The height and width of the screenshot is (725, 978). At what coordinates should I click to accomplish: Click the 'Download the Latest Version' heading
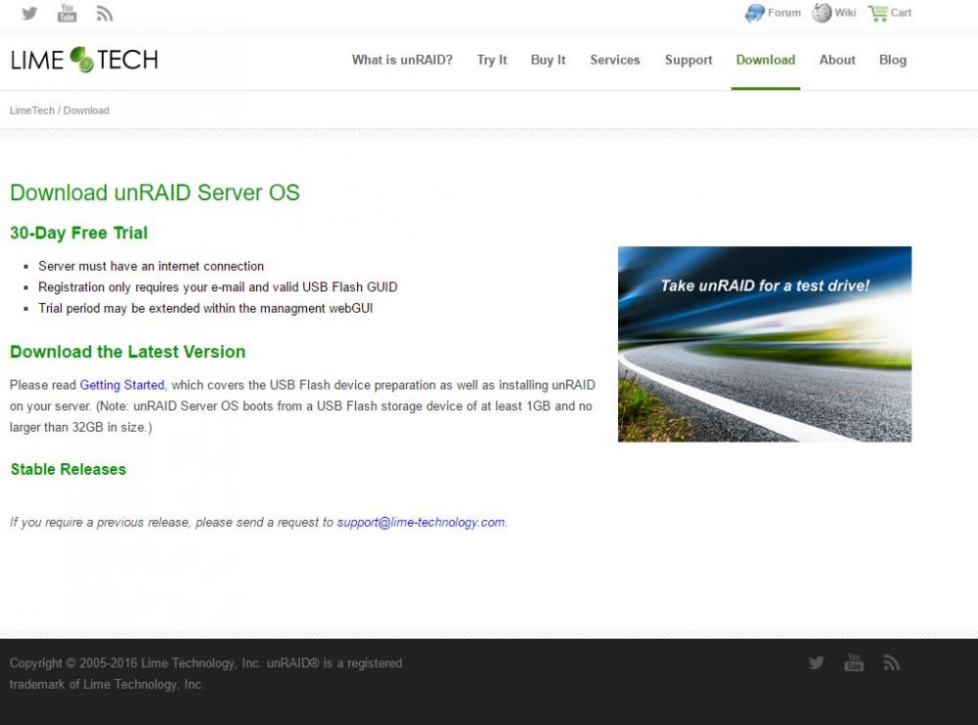pyautogui.click(x=128, y=352)
